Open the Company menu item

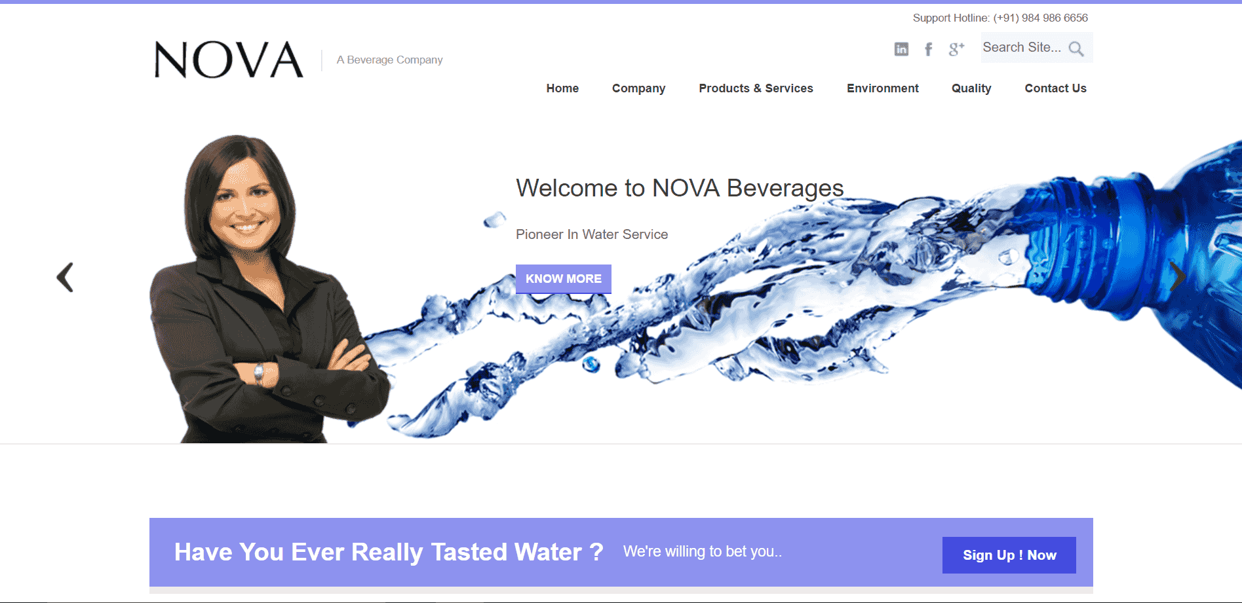(638, 88)
